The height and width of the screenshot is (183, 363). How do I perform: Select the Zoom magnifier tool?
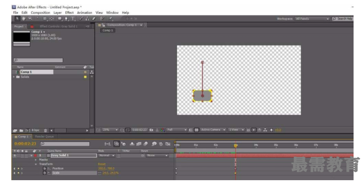coord(30,18)
